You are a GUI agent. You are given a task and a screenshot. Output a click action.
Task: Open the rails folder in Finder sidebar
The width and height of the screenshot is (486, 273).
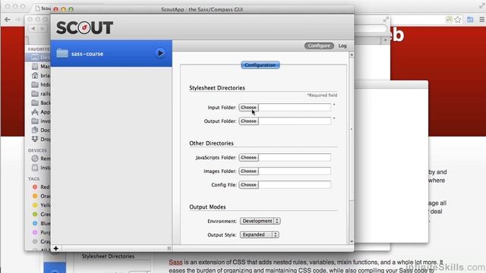pyautogui.click(x=40, y=93)
